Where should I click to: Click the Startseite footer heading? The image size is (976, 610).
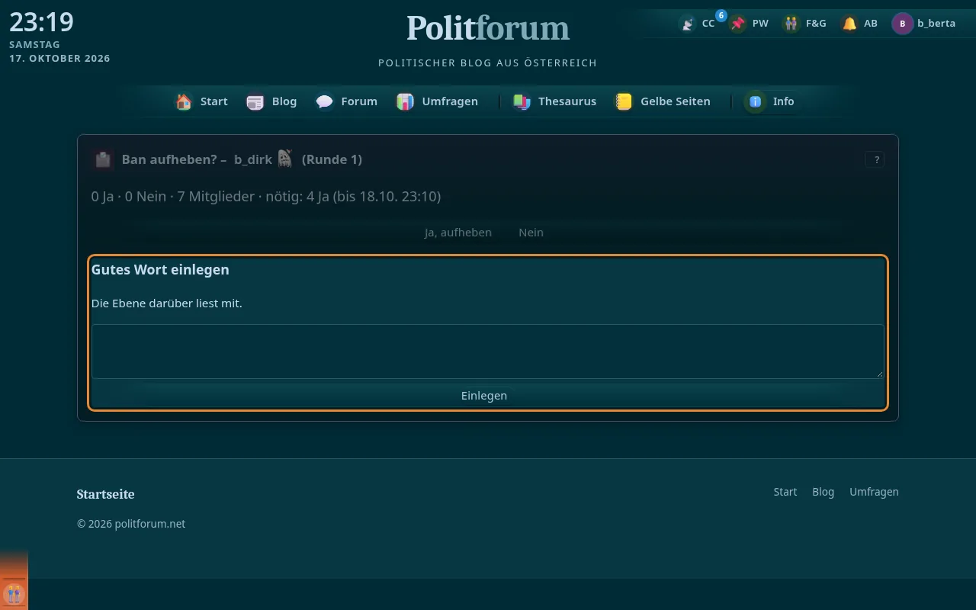(x=106, y=494)
